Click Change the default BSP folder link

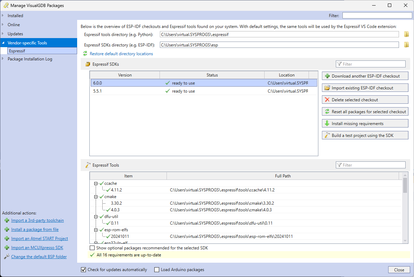pyautogui.click(x=39, y=257)
